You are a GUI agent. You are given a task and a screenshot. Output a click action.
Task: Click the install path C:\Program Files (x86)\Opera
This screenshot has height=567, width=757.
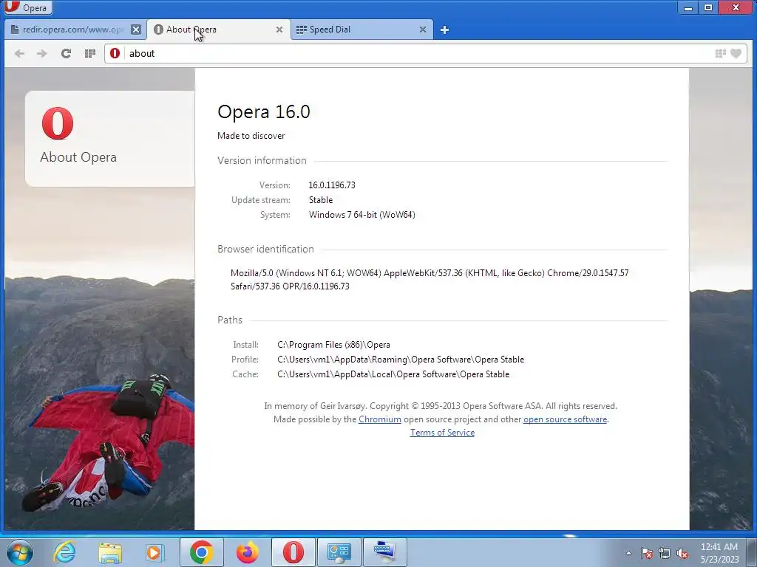(333, 345)
